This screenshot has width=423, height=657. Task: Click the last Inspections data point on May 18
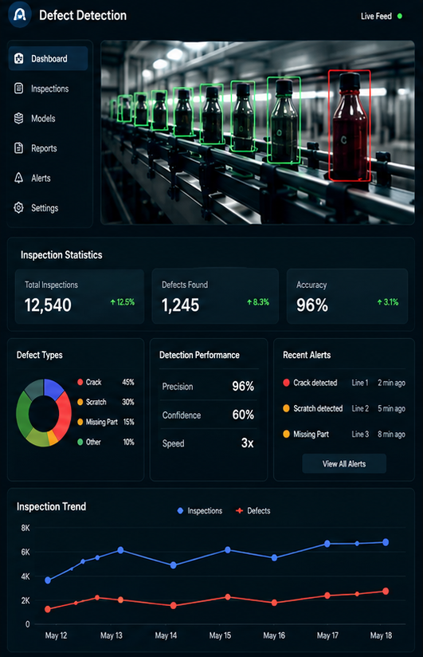pos(386,542)
